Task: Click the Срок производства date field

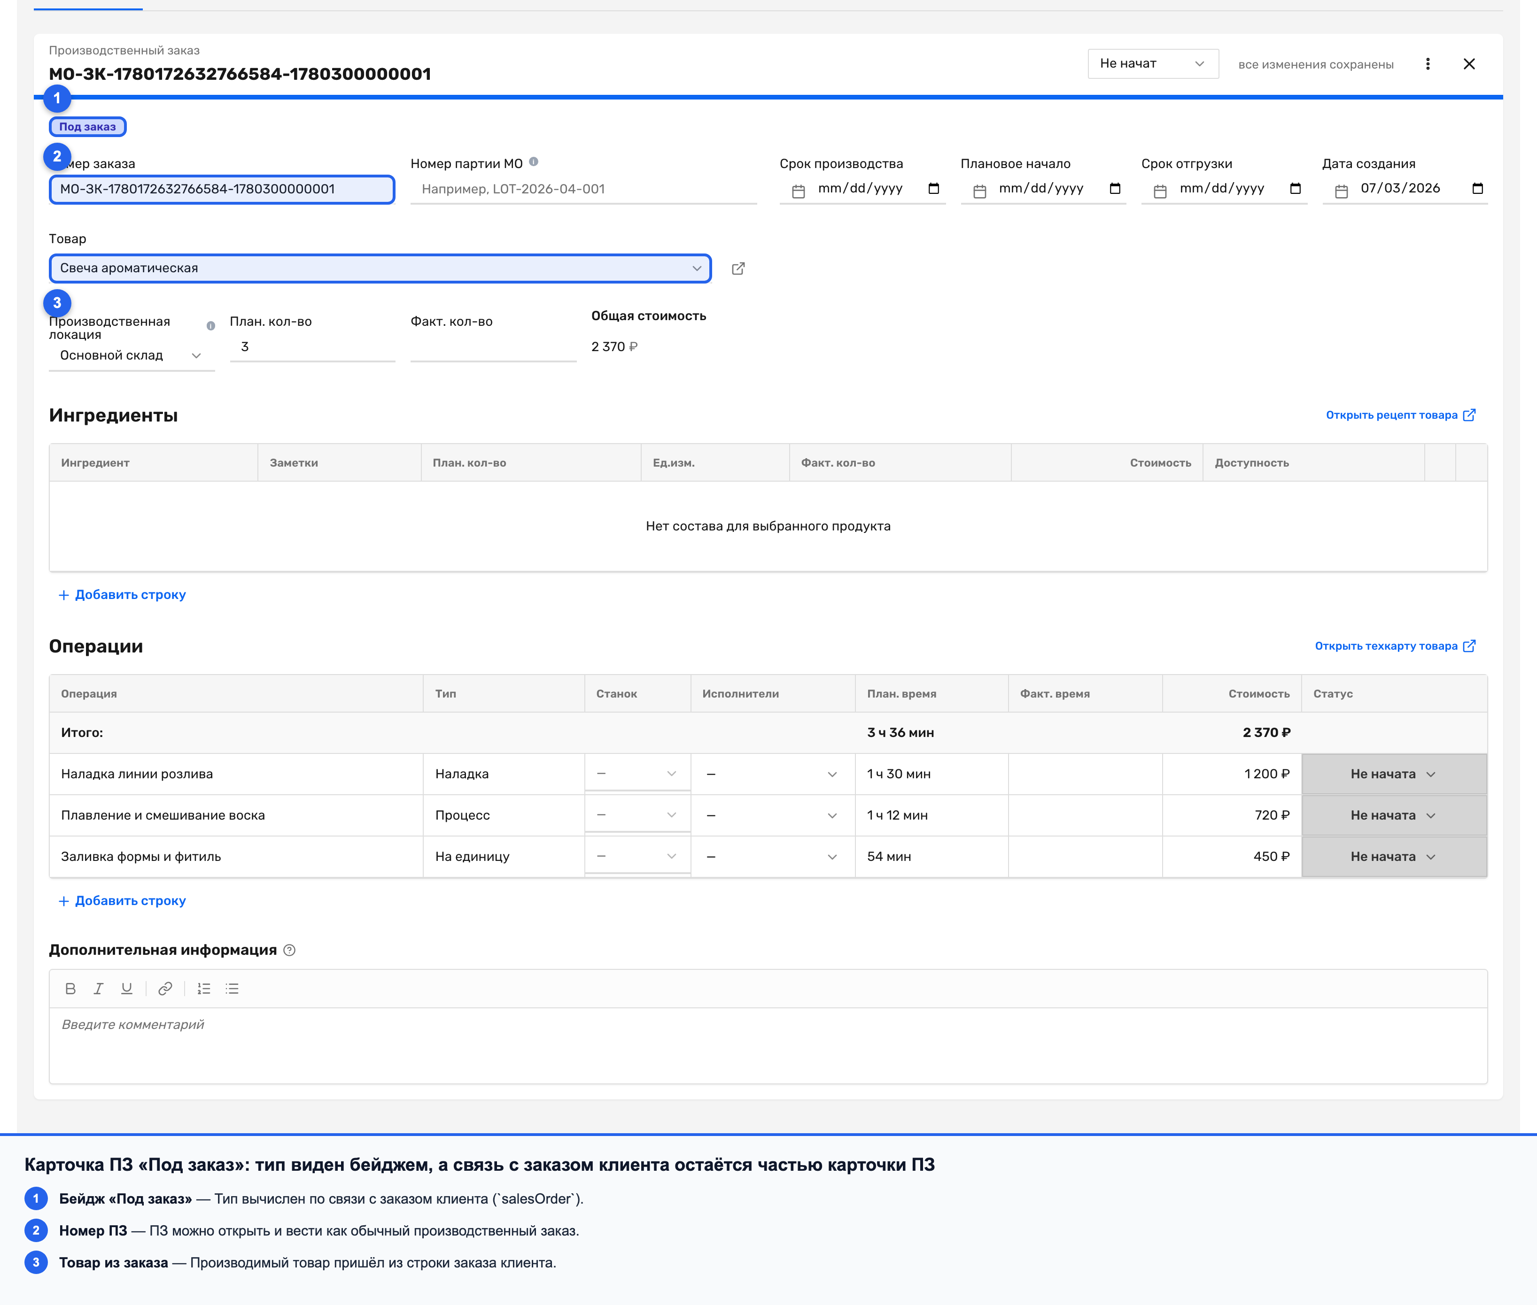Action: tap(862, 189)
